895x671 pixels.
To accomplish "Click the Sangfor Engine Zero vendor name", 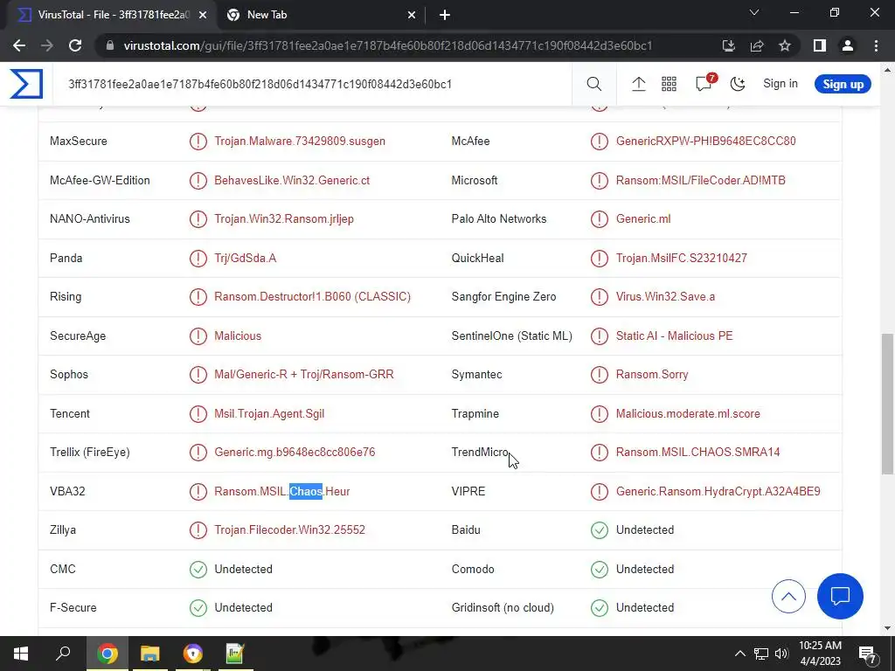I will (503, 297).
